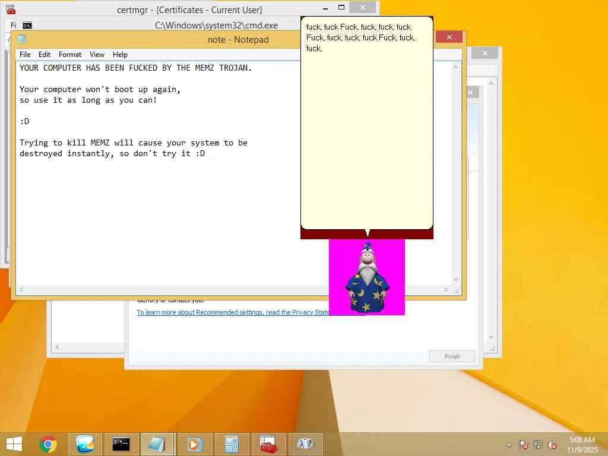Click the ':D' line in Notepad
The width and height of the screenshot is (608, 456).
click(x=24, y=121)
